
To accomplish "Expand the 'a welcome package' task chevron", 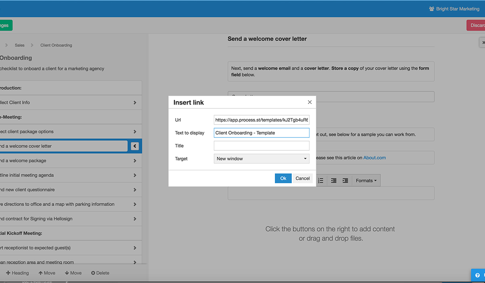I will coord(135,161).
